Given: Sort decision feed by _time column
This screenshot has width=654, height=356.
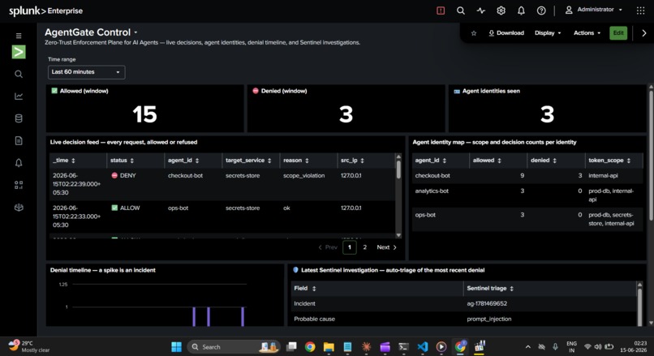Looking at the screenshot, I should (x=64, y=161).
